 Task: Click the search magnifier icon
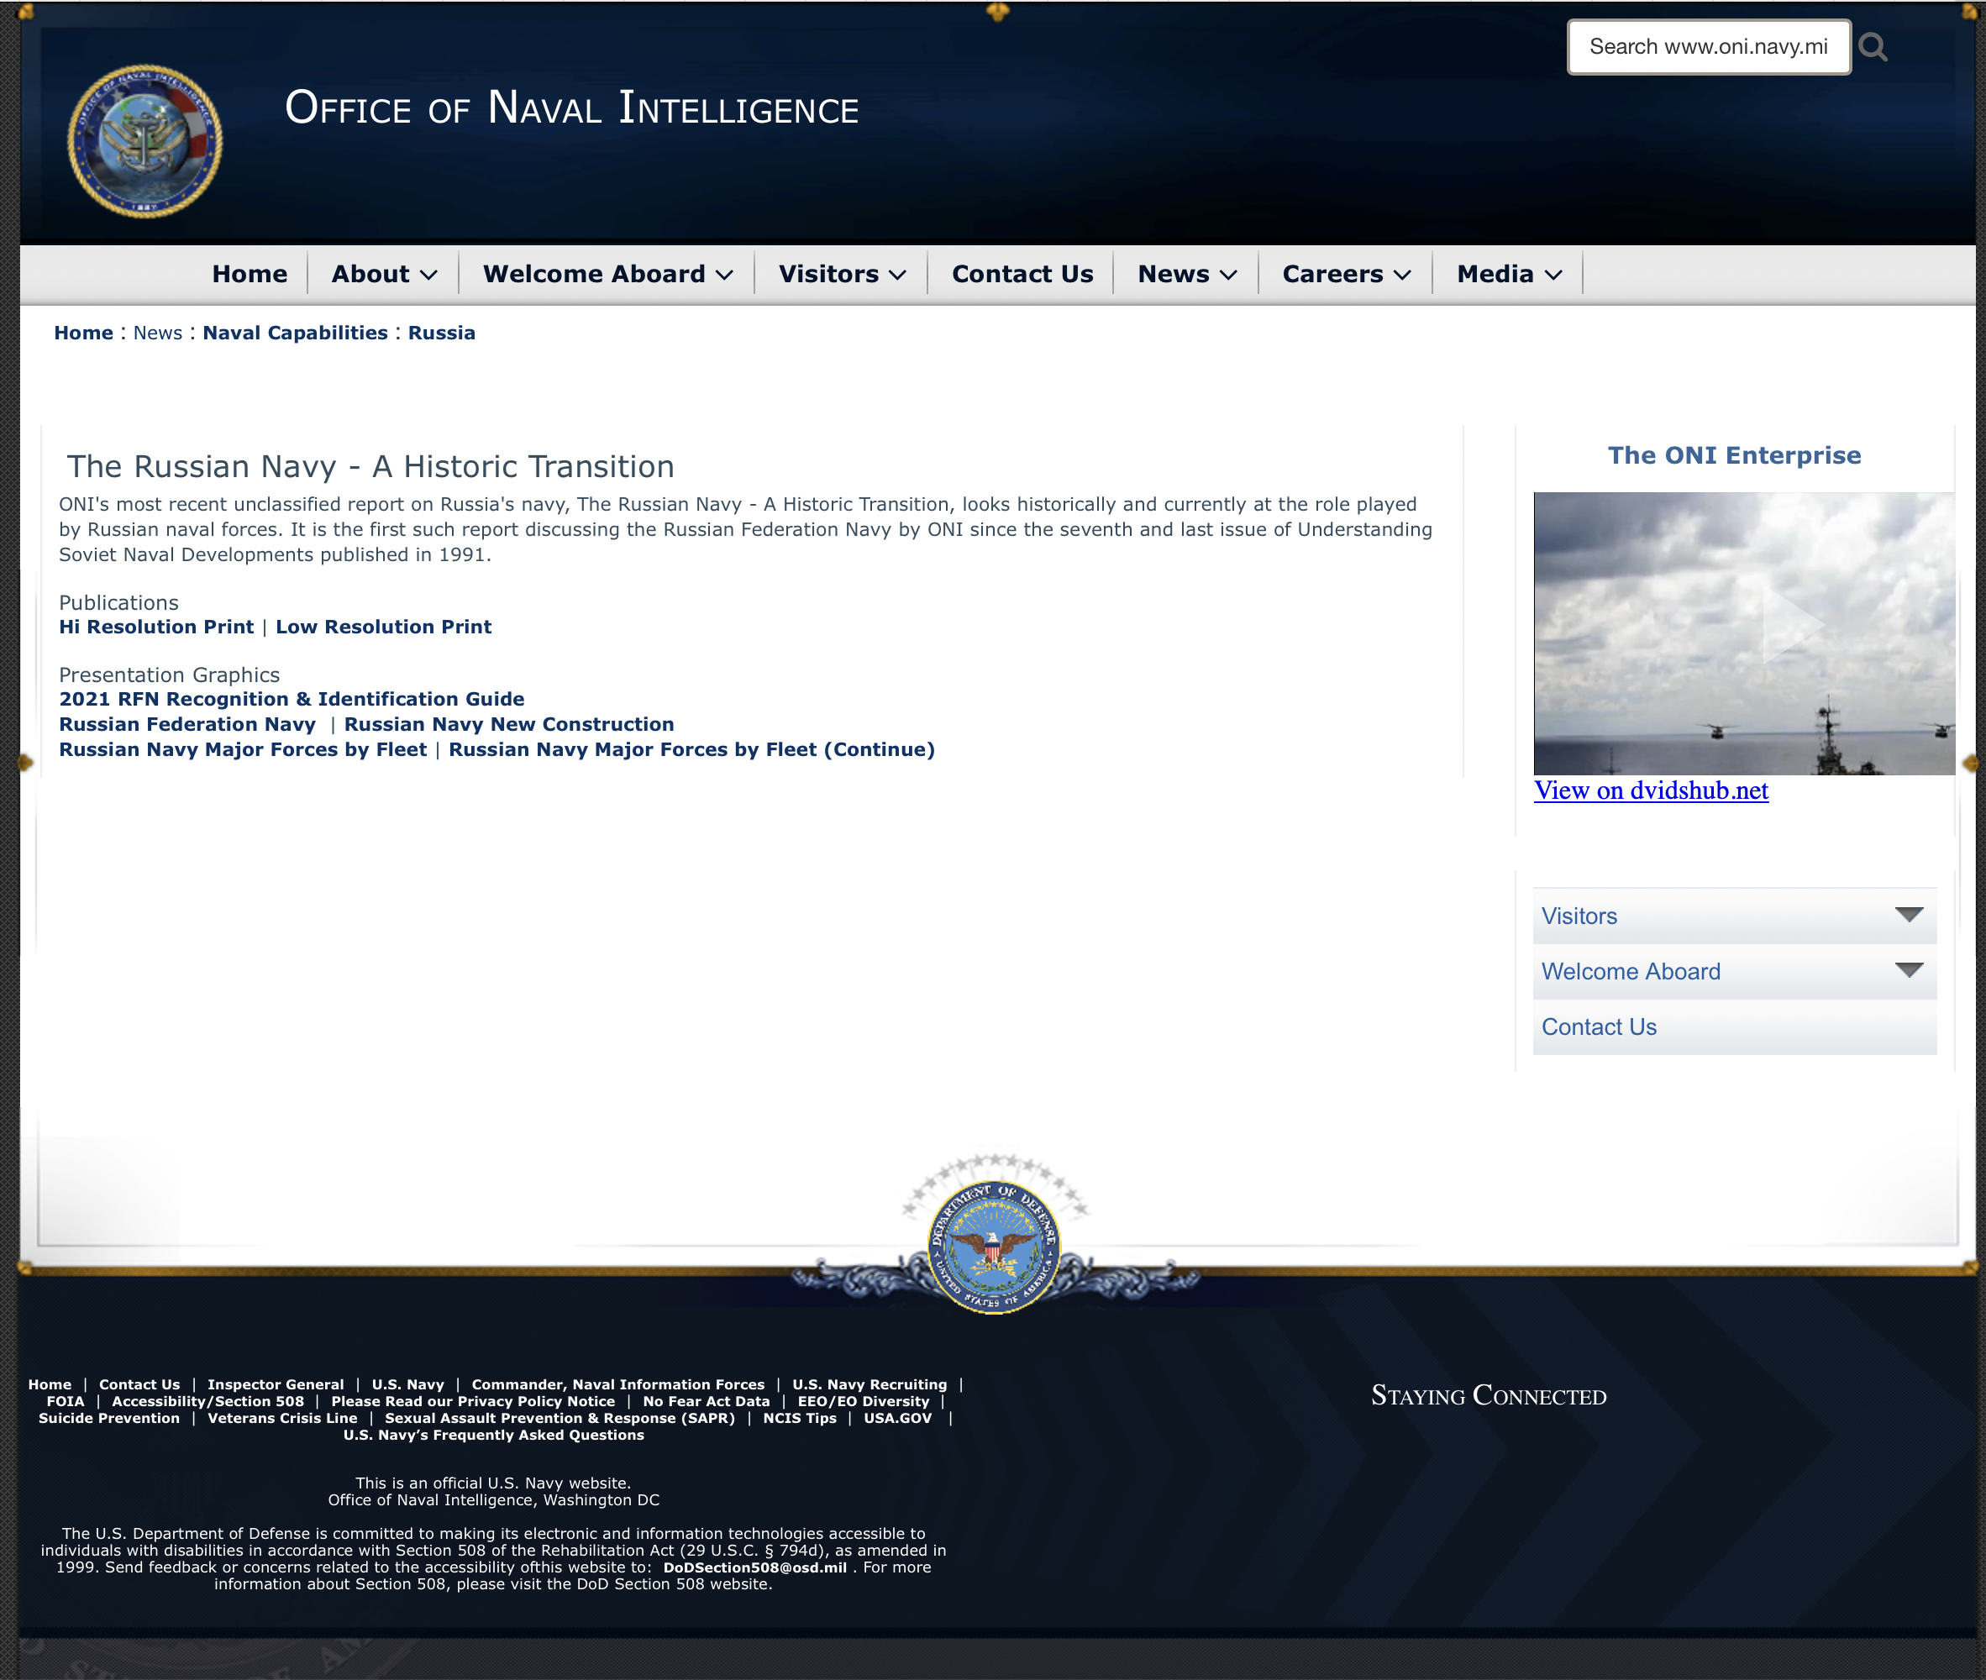click(1873, 47)
